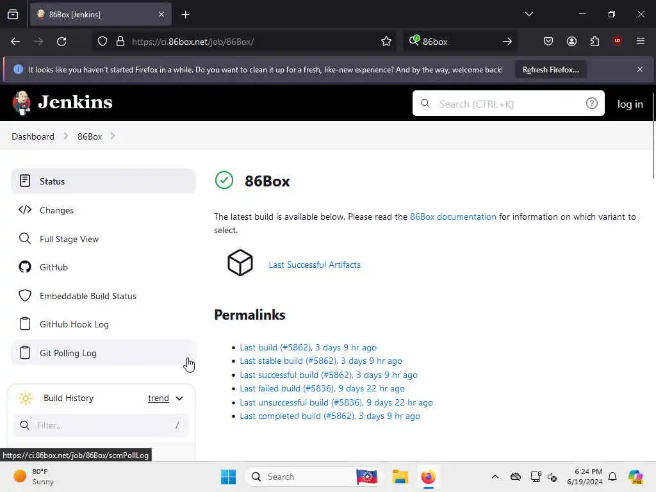
Task: Open Embeddable Build Status
Action: pos(103,296)
